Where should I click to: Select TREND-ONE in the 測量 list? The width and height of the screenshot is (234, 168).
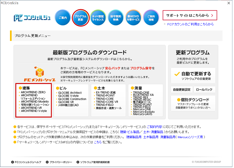click(x=141, y=93)
